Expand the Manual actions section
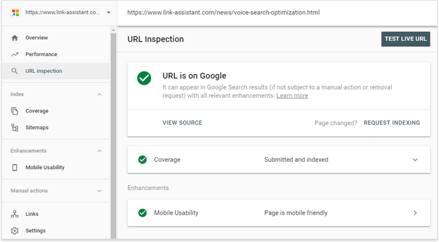The image size is (439, 242). click(99, 191)
